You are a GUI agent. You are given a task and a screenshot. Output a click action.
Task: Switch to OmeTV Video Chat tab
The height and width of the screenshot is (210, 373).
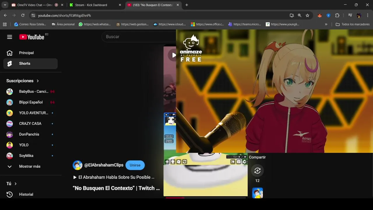click(x=34, y=5)
